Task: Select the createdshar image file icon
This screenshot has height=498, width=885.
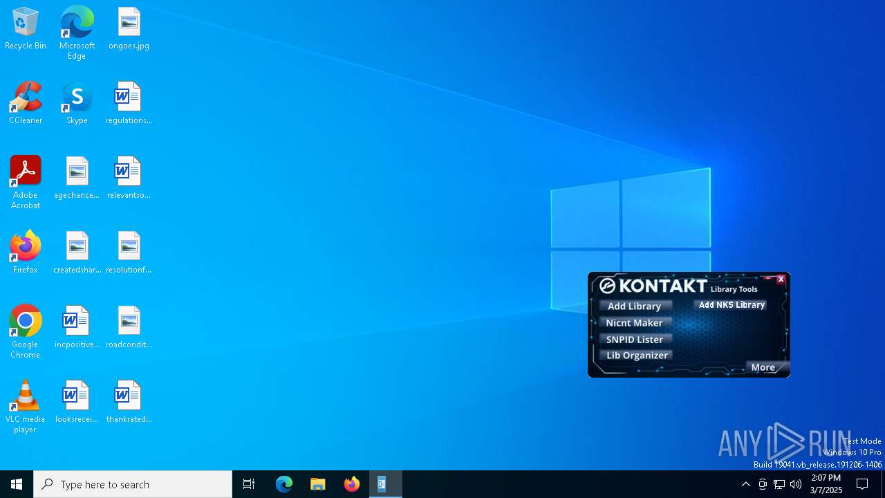Action: (x=77, y=253)
